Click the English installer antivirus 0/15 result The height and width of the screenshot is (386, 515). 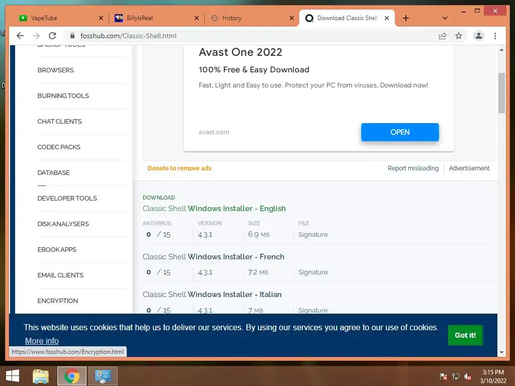click(158, 234)
